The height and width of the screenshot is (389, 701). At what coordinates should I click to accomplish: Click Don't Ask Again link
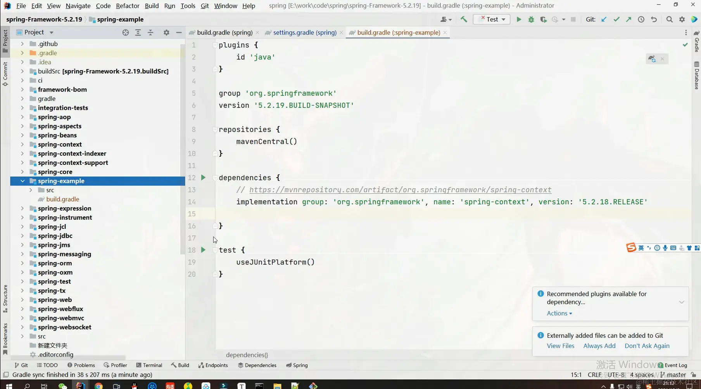click(647, 346)
